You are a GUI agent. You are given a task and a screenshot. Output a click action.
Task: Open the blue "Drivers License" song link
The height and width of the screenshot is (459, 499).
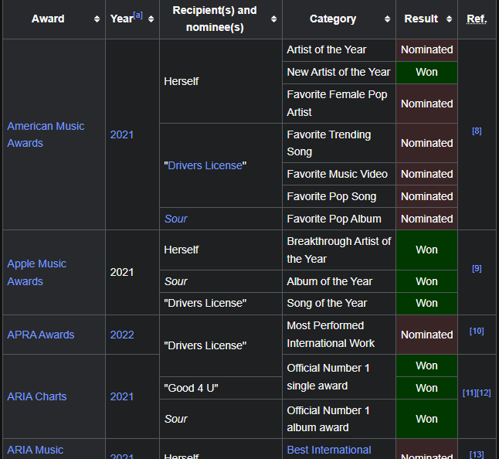click(205, 165)
